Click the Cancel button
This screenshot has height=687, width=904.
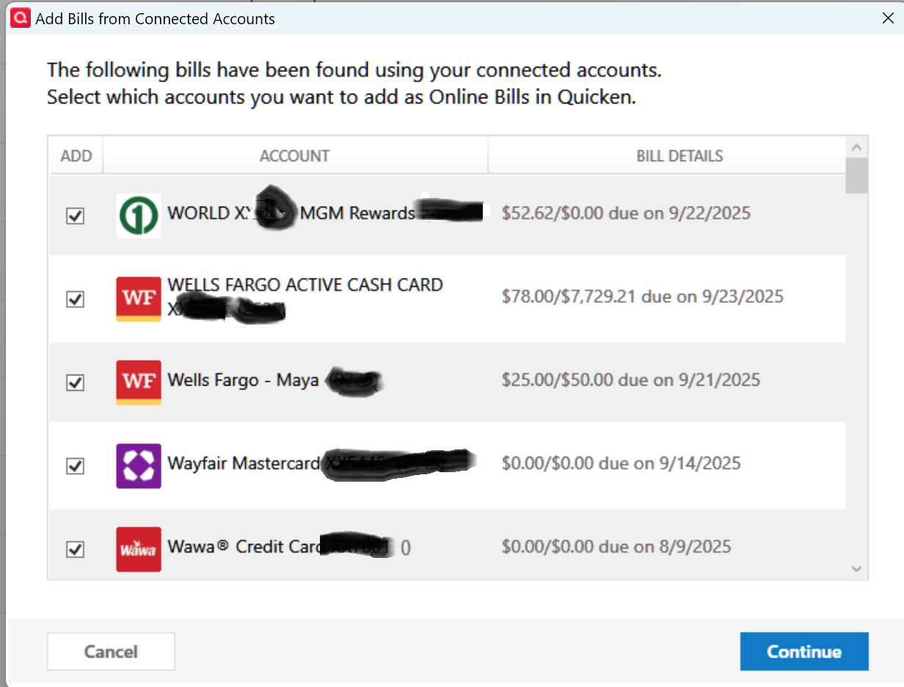pos(111,651)
